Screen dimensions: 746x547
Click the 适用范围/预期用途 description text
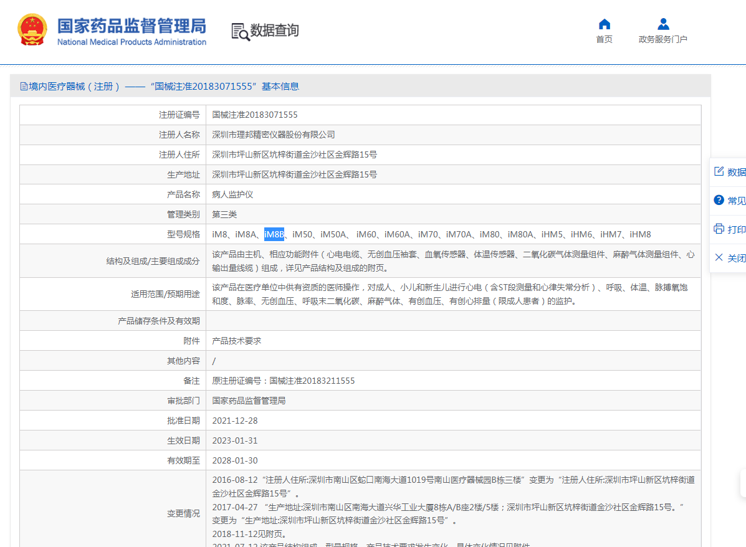[x=449, y=295]
